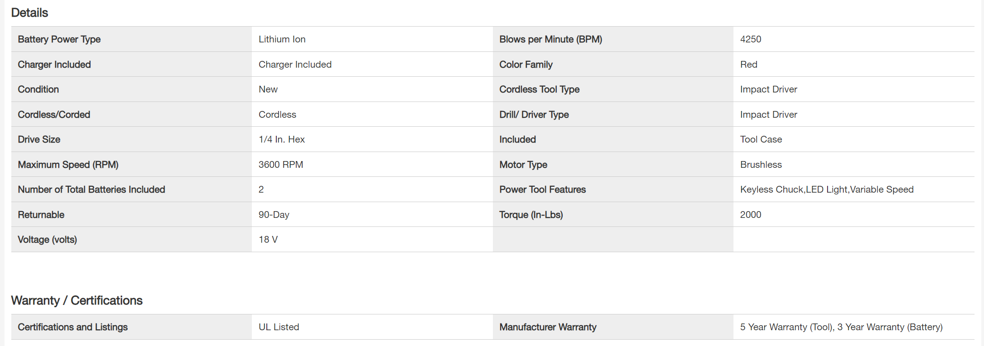
Task: Select the UL Listed certification value
Action: (279, 327)
